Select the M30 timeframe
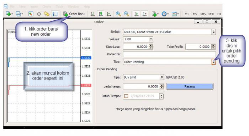Image resolution: width=249 pixels, height=136 pixels. point(211,14)
